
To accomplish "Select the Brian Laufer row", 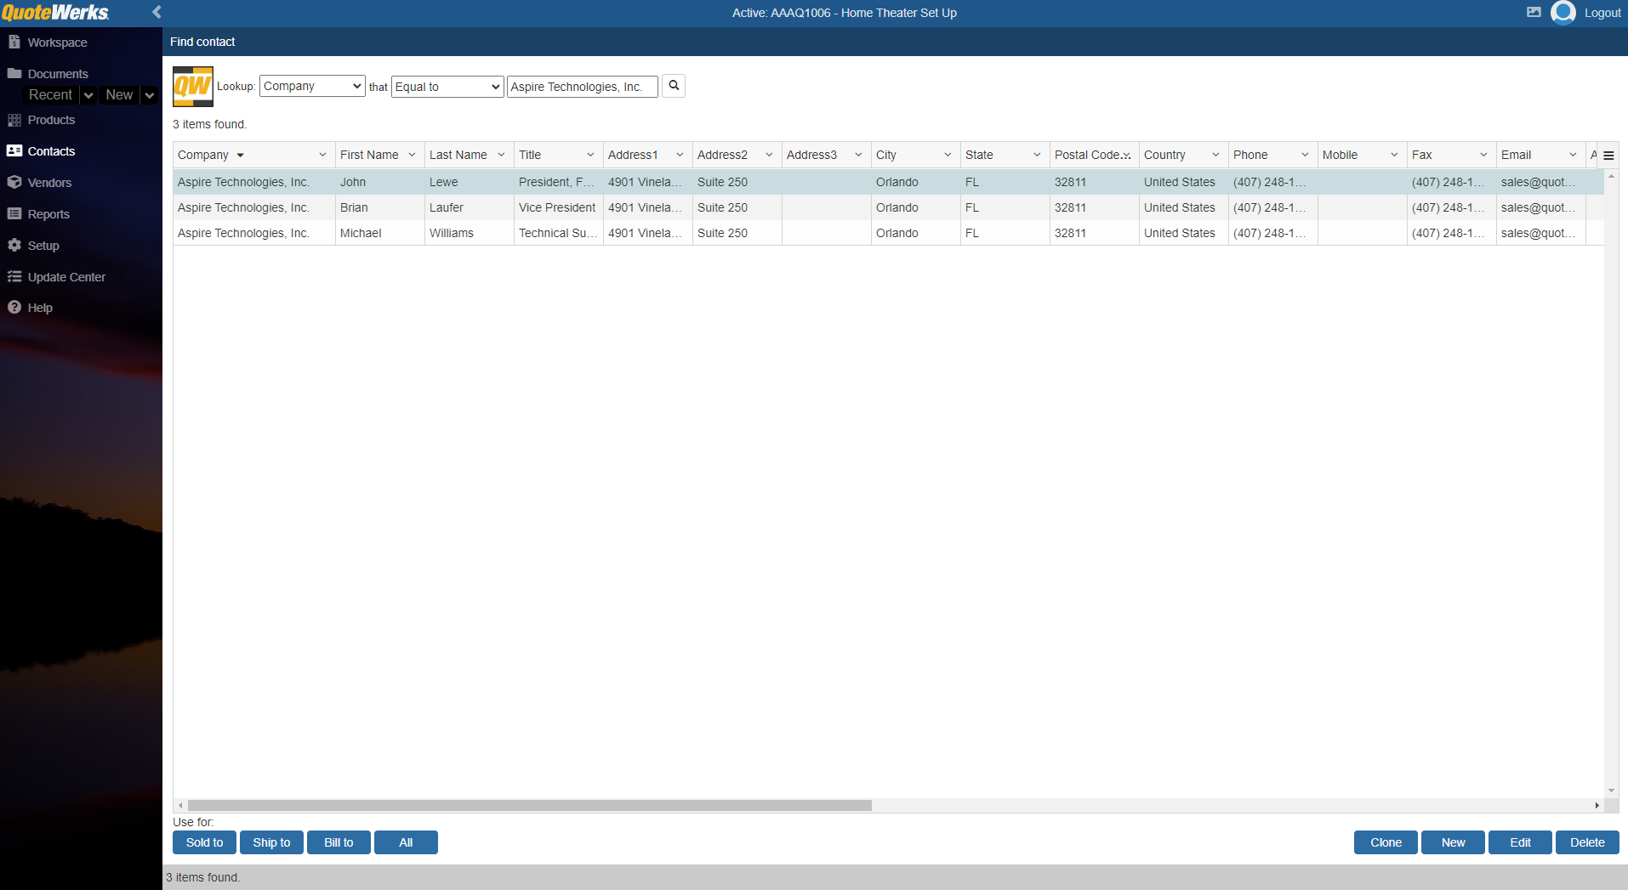I will [888, 207].
